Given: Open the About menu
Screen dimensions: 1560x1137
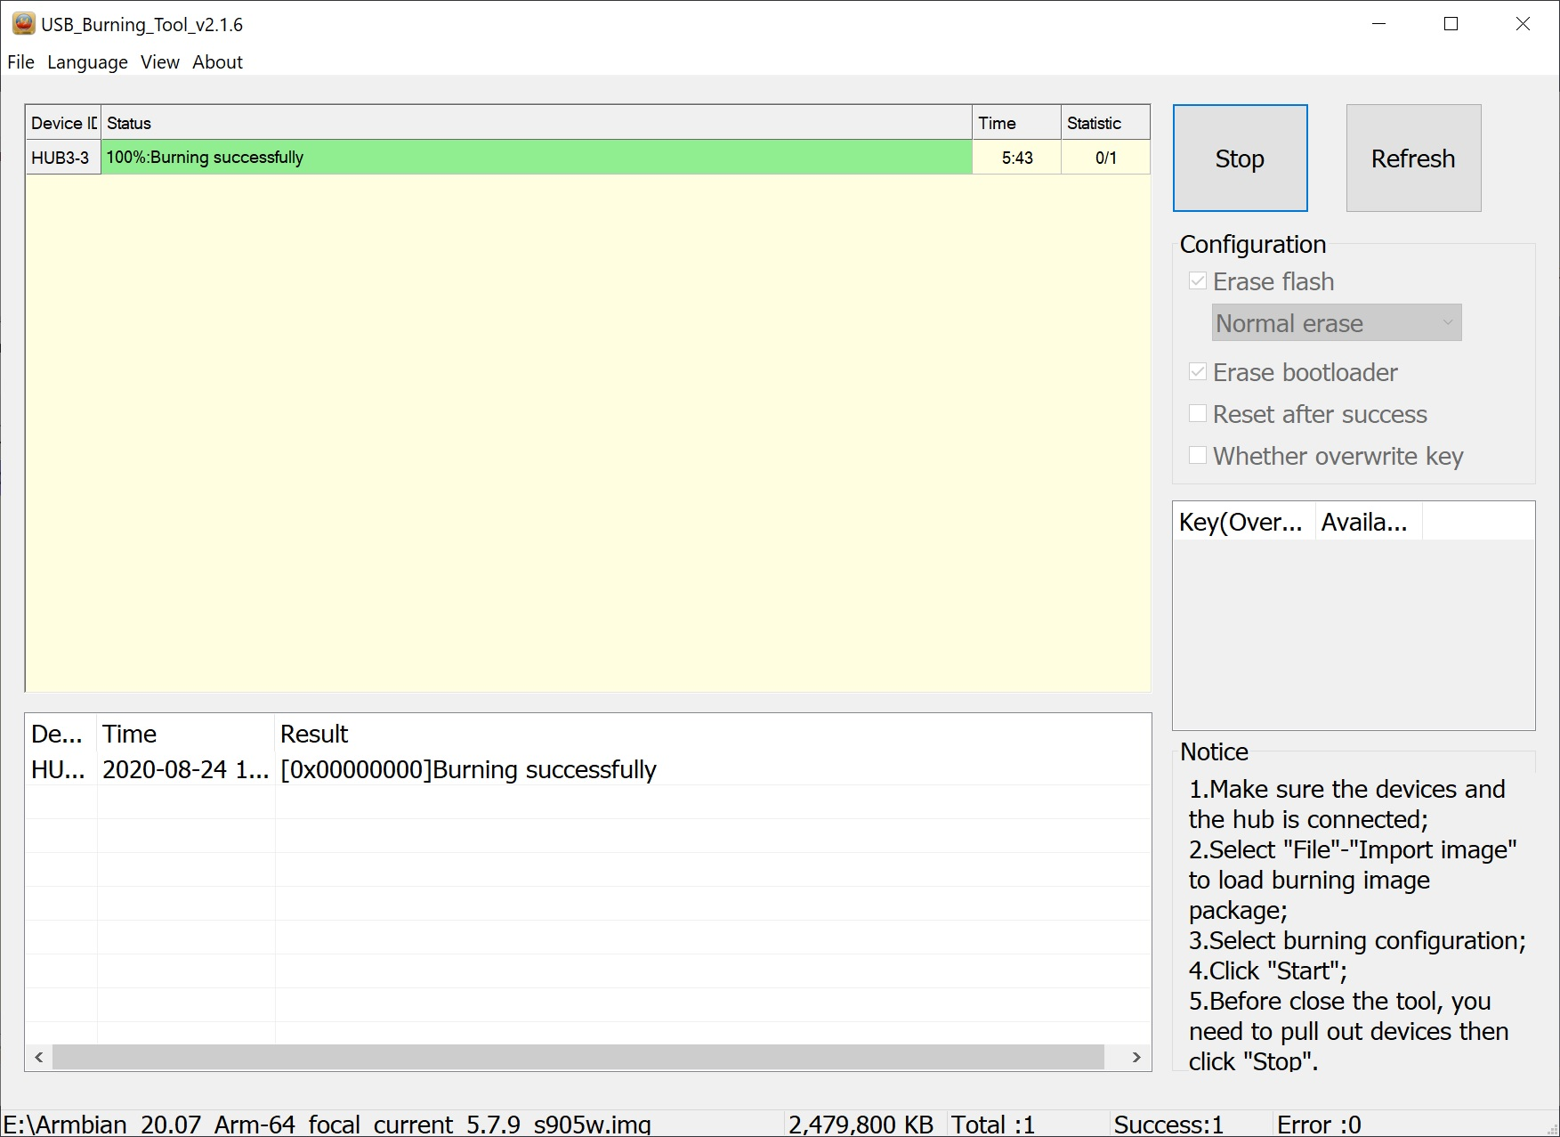Looking at the screenshot, I should (217, 61).
